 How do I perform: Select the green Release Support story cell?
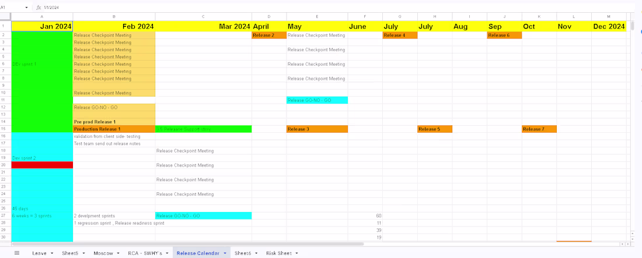pyautogui.click(x=204, y=129)
